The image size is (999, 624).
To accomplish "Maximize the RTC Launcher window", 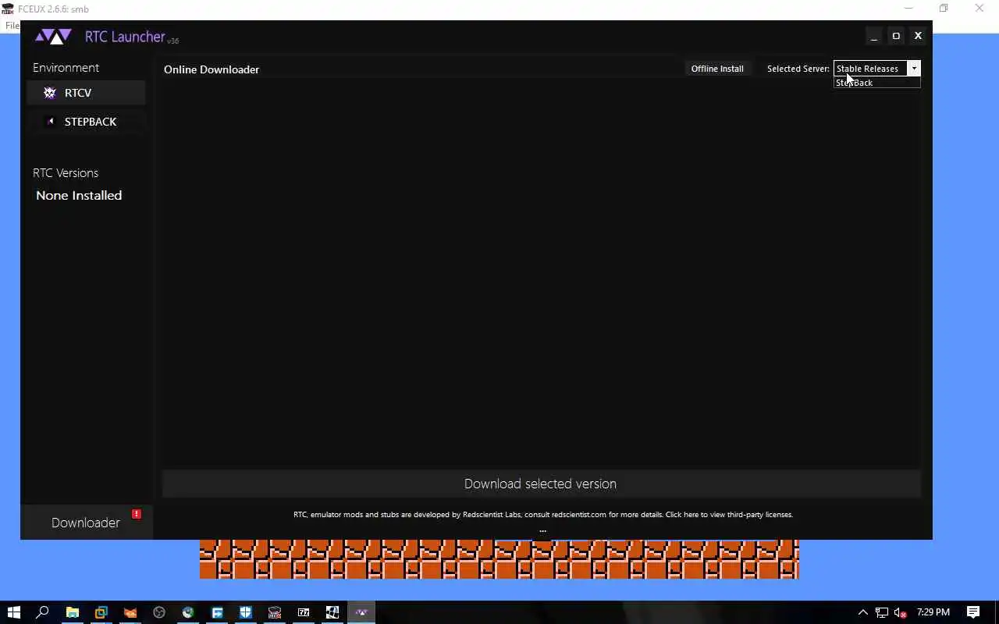I will [x=896, y=36].
